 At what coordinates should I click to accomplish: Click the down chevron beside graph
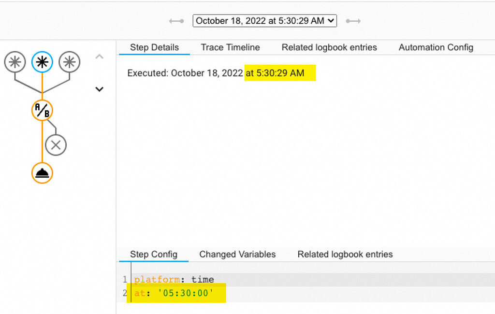click(100, 89)
